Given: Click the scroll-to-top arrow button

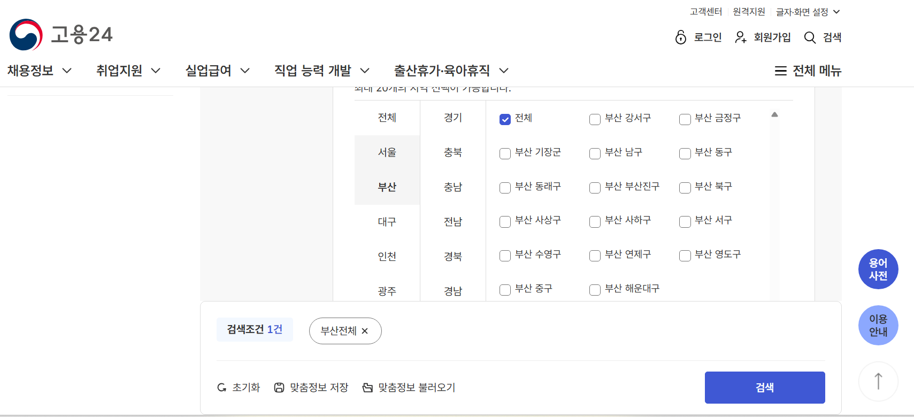Looking at the screenshot, I should coord(878,381).
